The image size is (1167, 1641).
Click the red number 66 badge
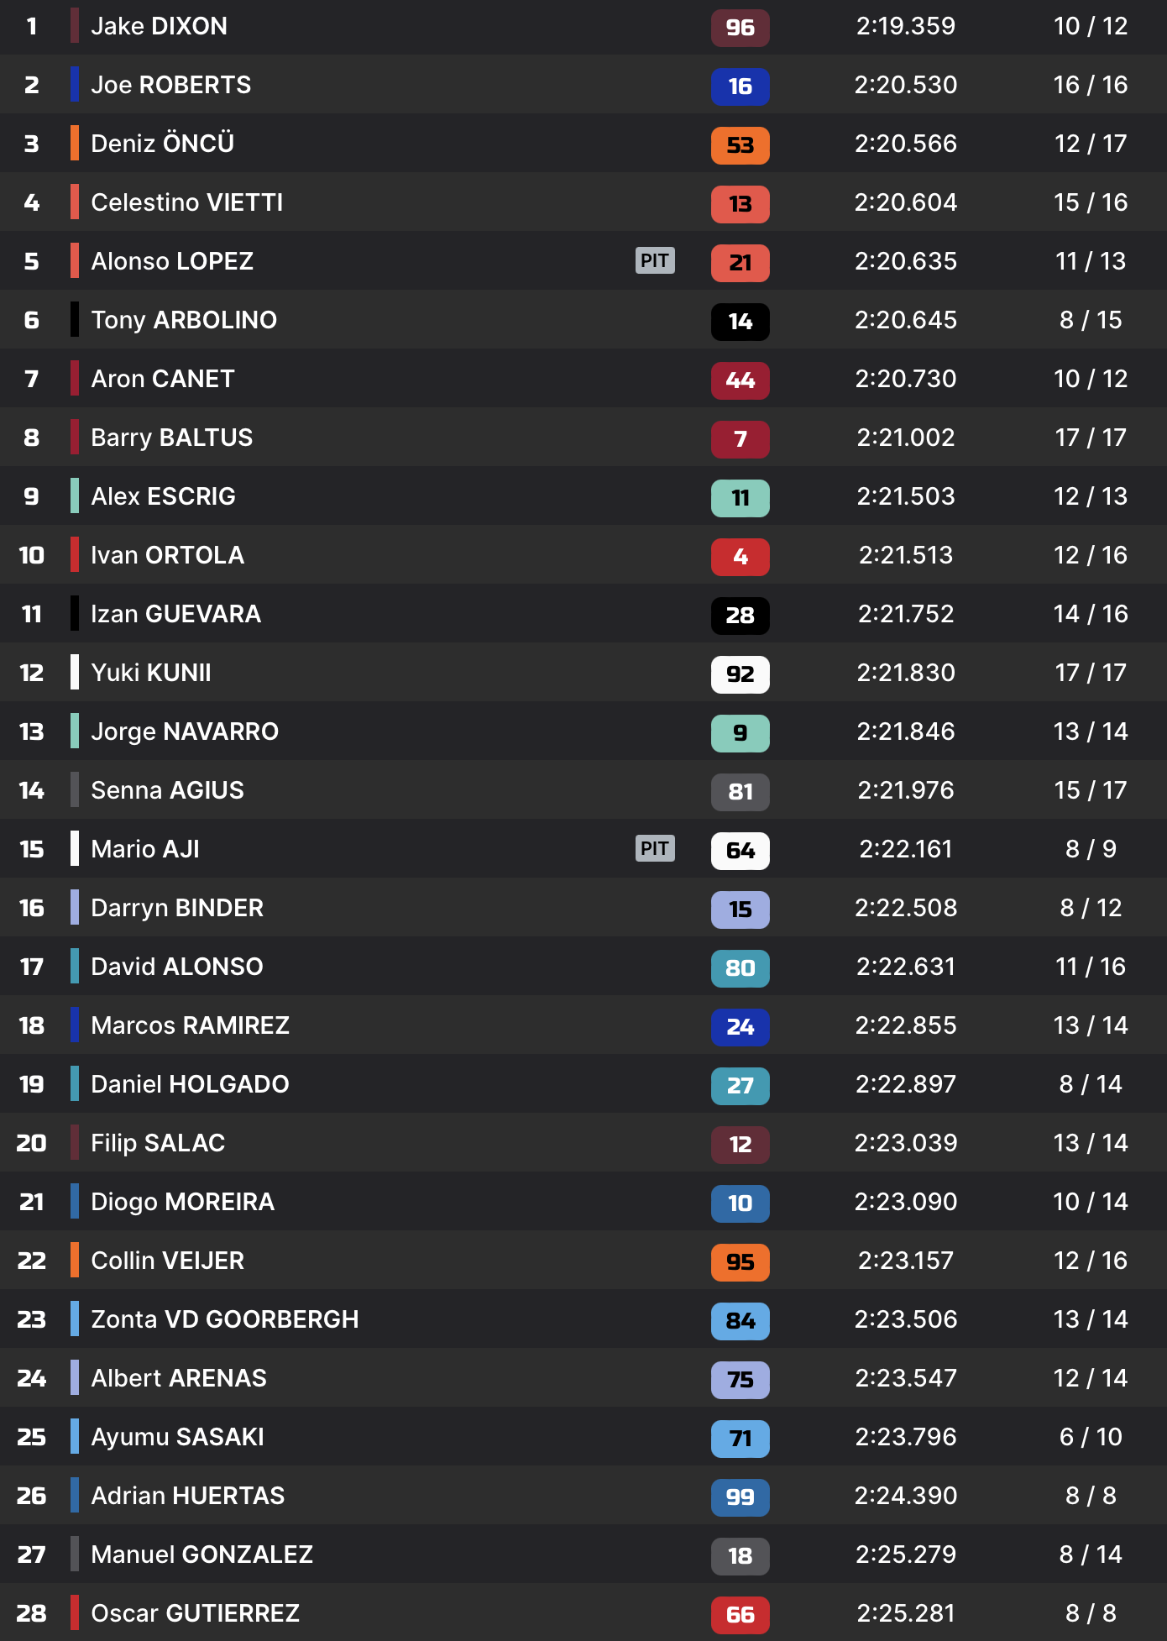click(x=740, y=1614)
